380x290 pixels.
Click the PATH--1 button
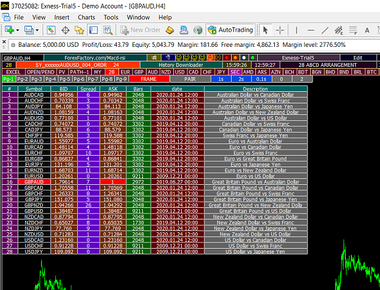point(80,72)
